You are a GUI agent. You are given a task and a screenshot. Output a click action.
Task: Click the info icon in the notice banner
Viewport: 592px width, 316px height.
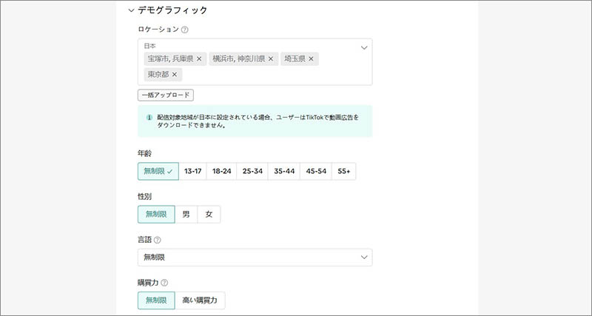click(x=149, y=117)
